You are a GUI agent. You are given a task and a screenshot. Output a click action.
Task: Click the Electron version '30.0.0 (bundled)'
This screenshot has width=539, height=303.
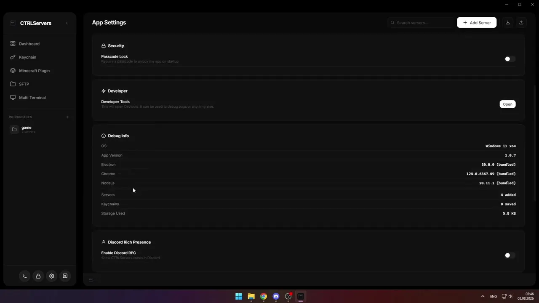click(x=499, y=165)
